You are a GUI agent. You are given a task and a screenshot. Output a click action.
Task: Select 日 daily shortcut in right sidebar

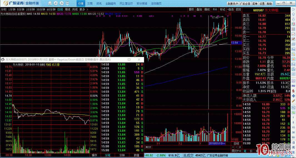click(x=294, y=142)
